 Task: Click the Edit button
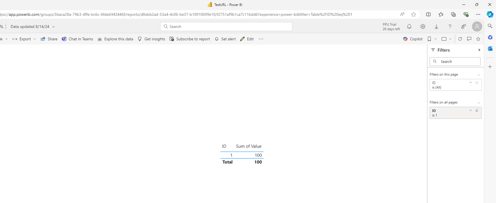pyautogui.click(x=247, y=39)
